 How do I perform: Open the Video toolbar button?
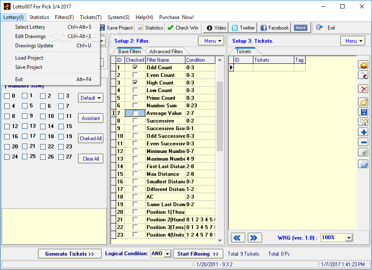point(216,28)
